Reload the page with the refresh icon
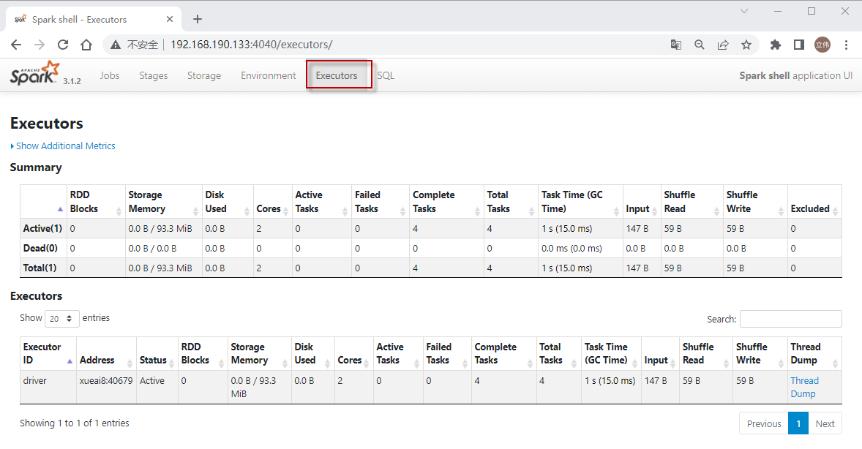 click(63, 45)
